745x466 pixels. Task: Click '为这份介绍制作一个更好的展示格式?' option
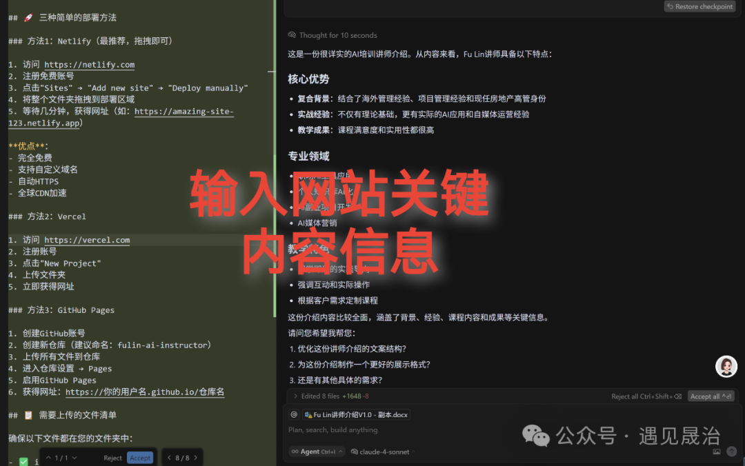[x=364, y=365]
